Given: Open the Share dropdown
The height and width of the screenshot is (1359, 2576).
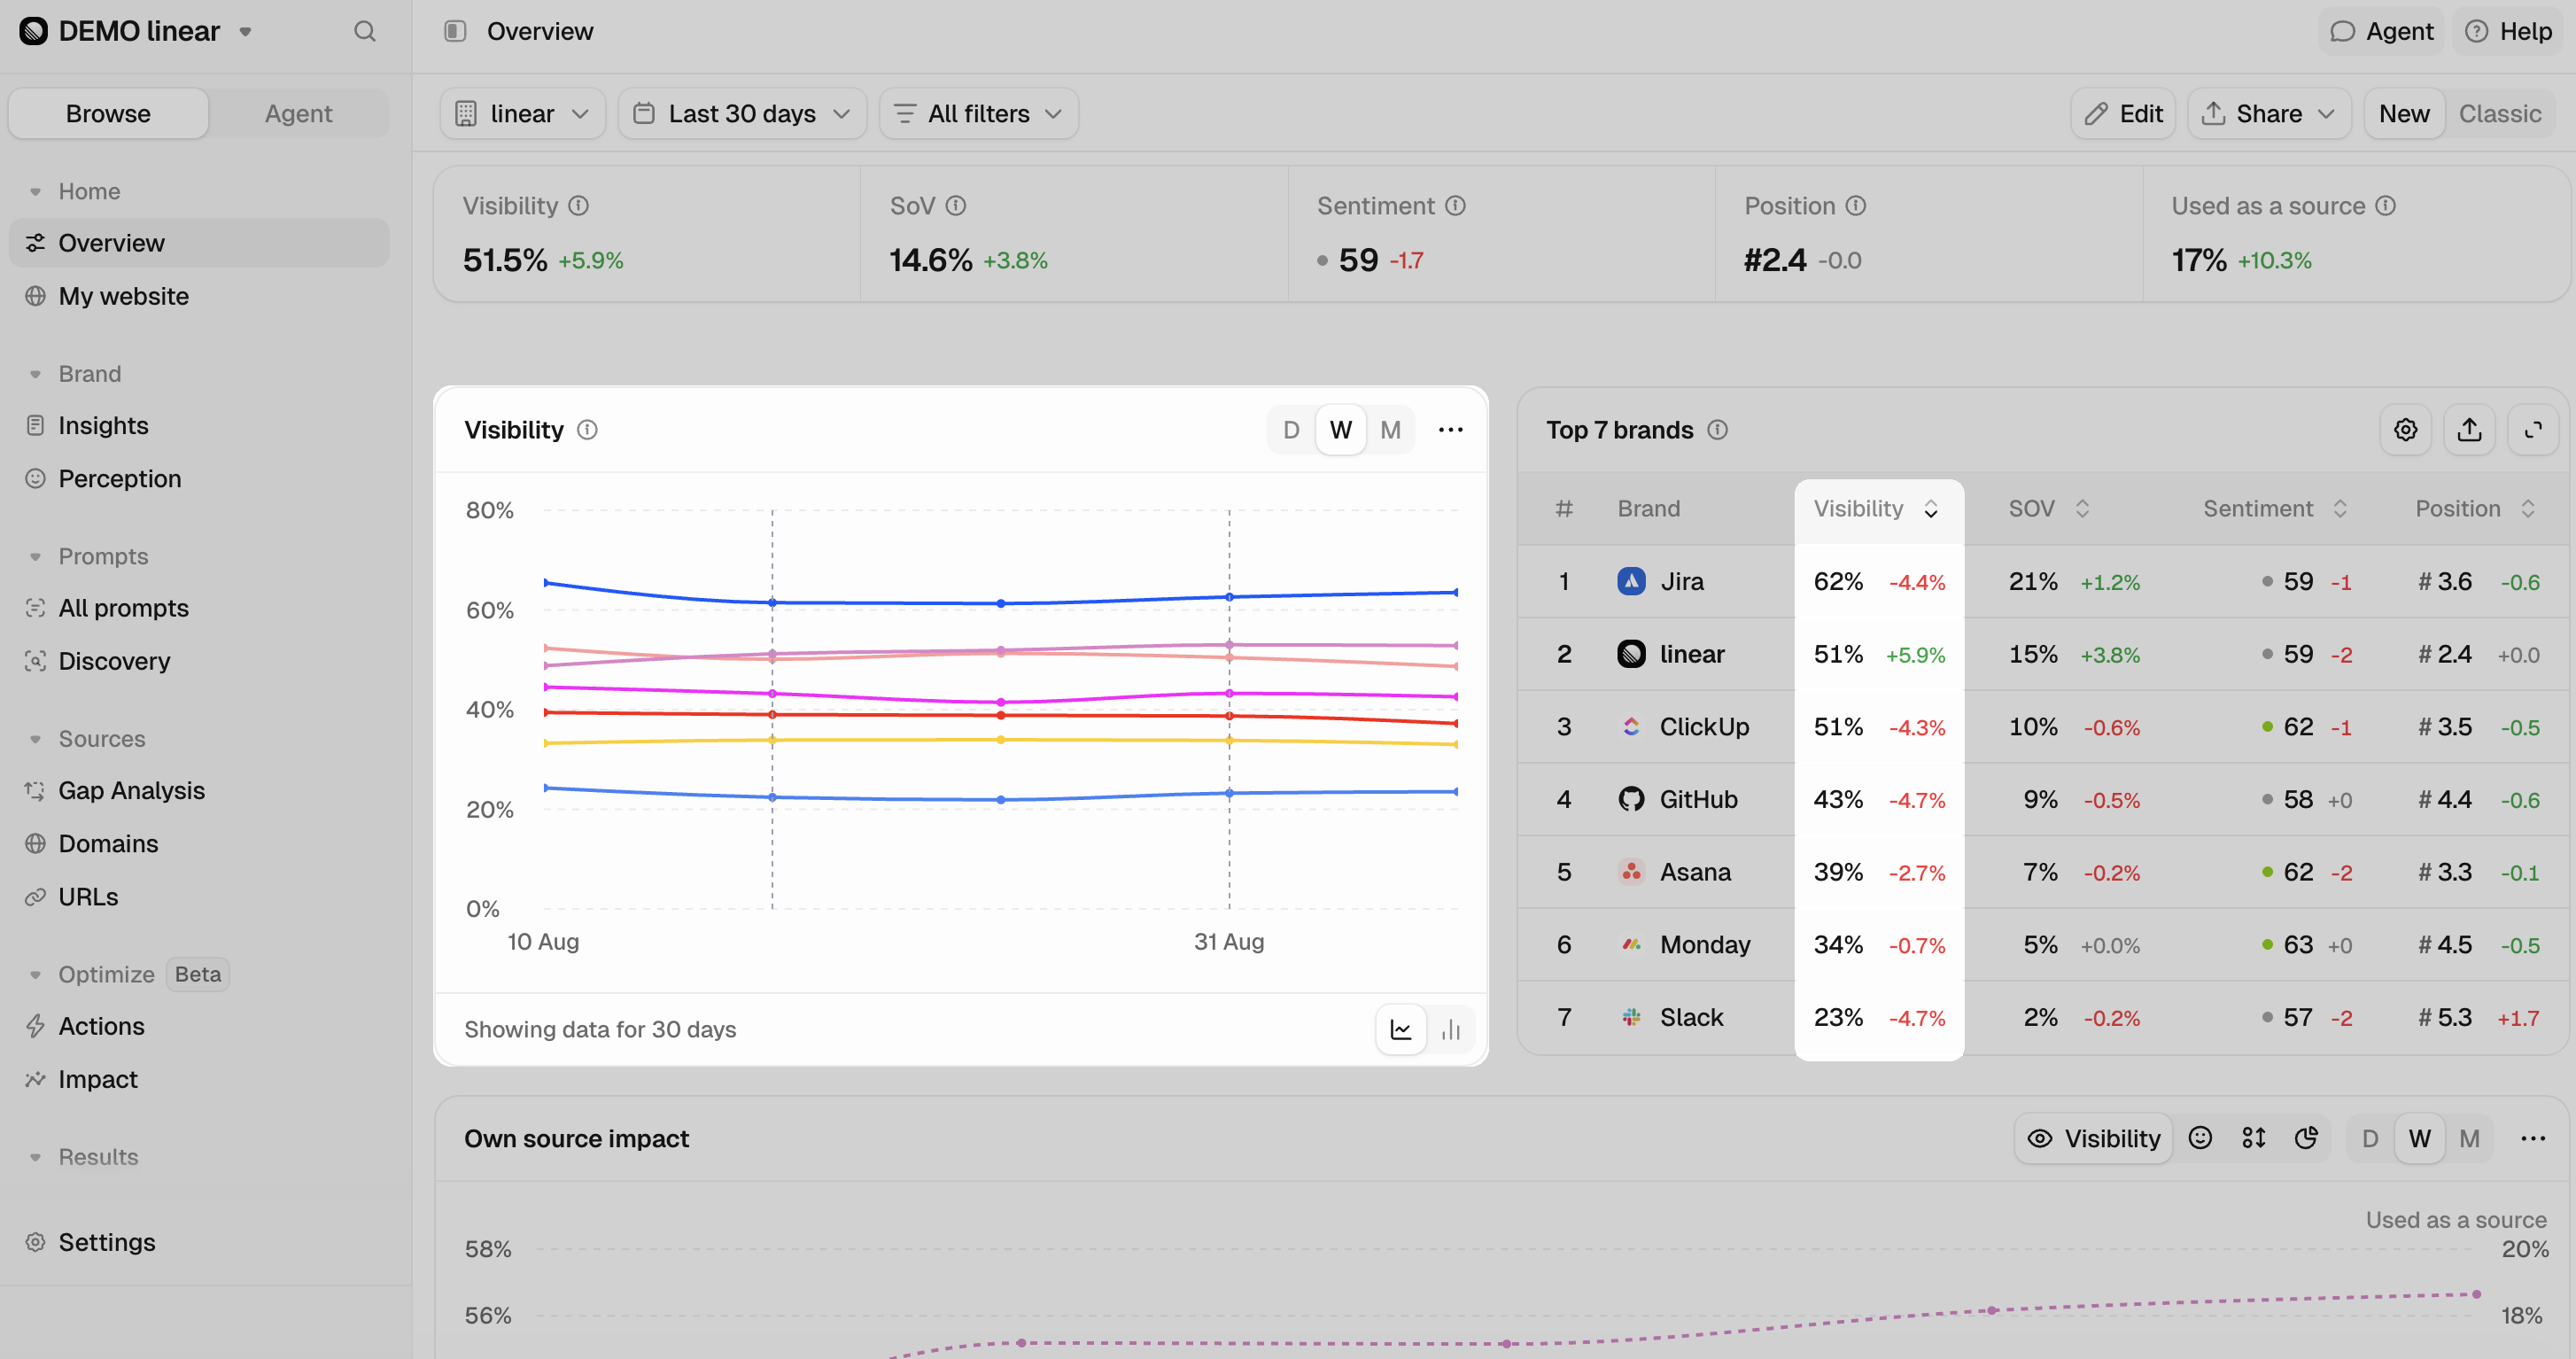Looking at the screenshot, I should point(2268,113).
